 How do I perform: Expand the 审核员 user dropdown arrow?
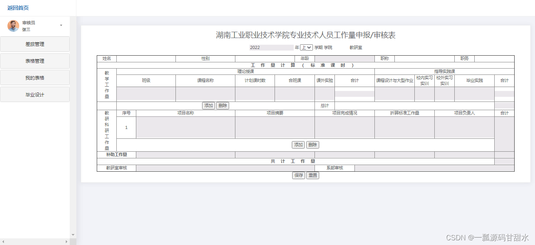[x=61, y=25]
